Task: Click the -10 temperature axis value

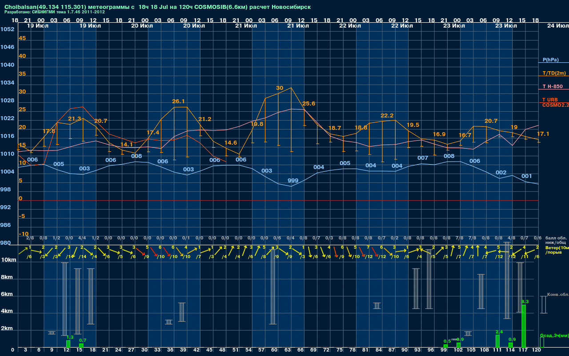Action: pyautogui.click(x=24, y=234)
